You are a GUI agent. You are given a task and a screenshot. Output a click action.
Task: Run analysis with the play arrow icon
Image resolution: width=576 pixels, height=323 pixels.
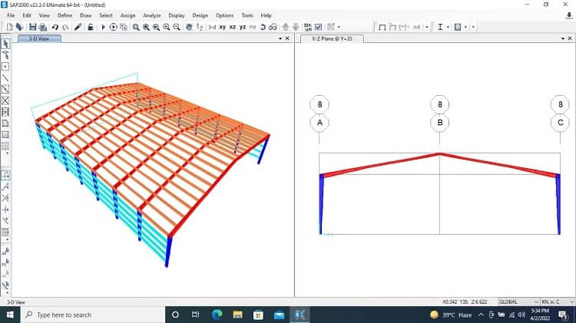point(103,27)
